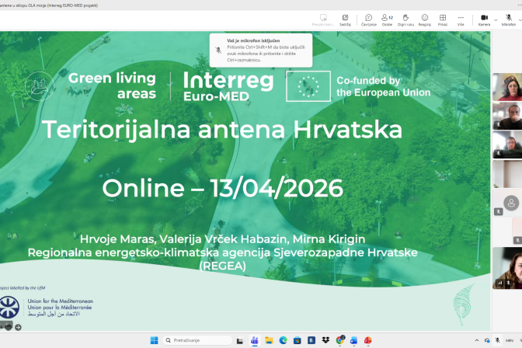Open the Više more options menu
Screen dimensions: 522x348
click(461, 20)
